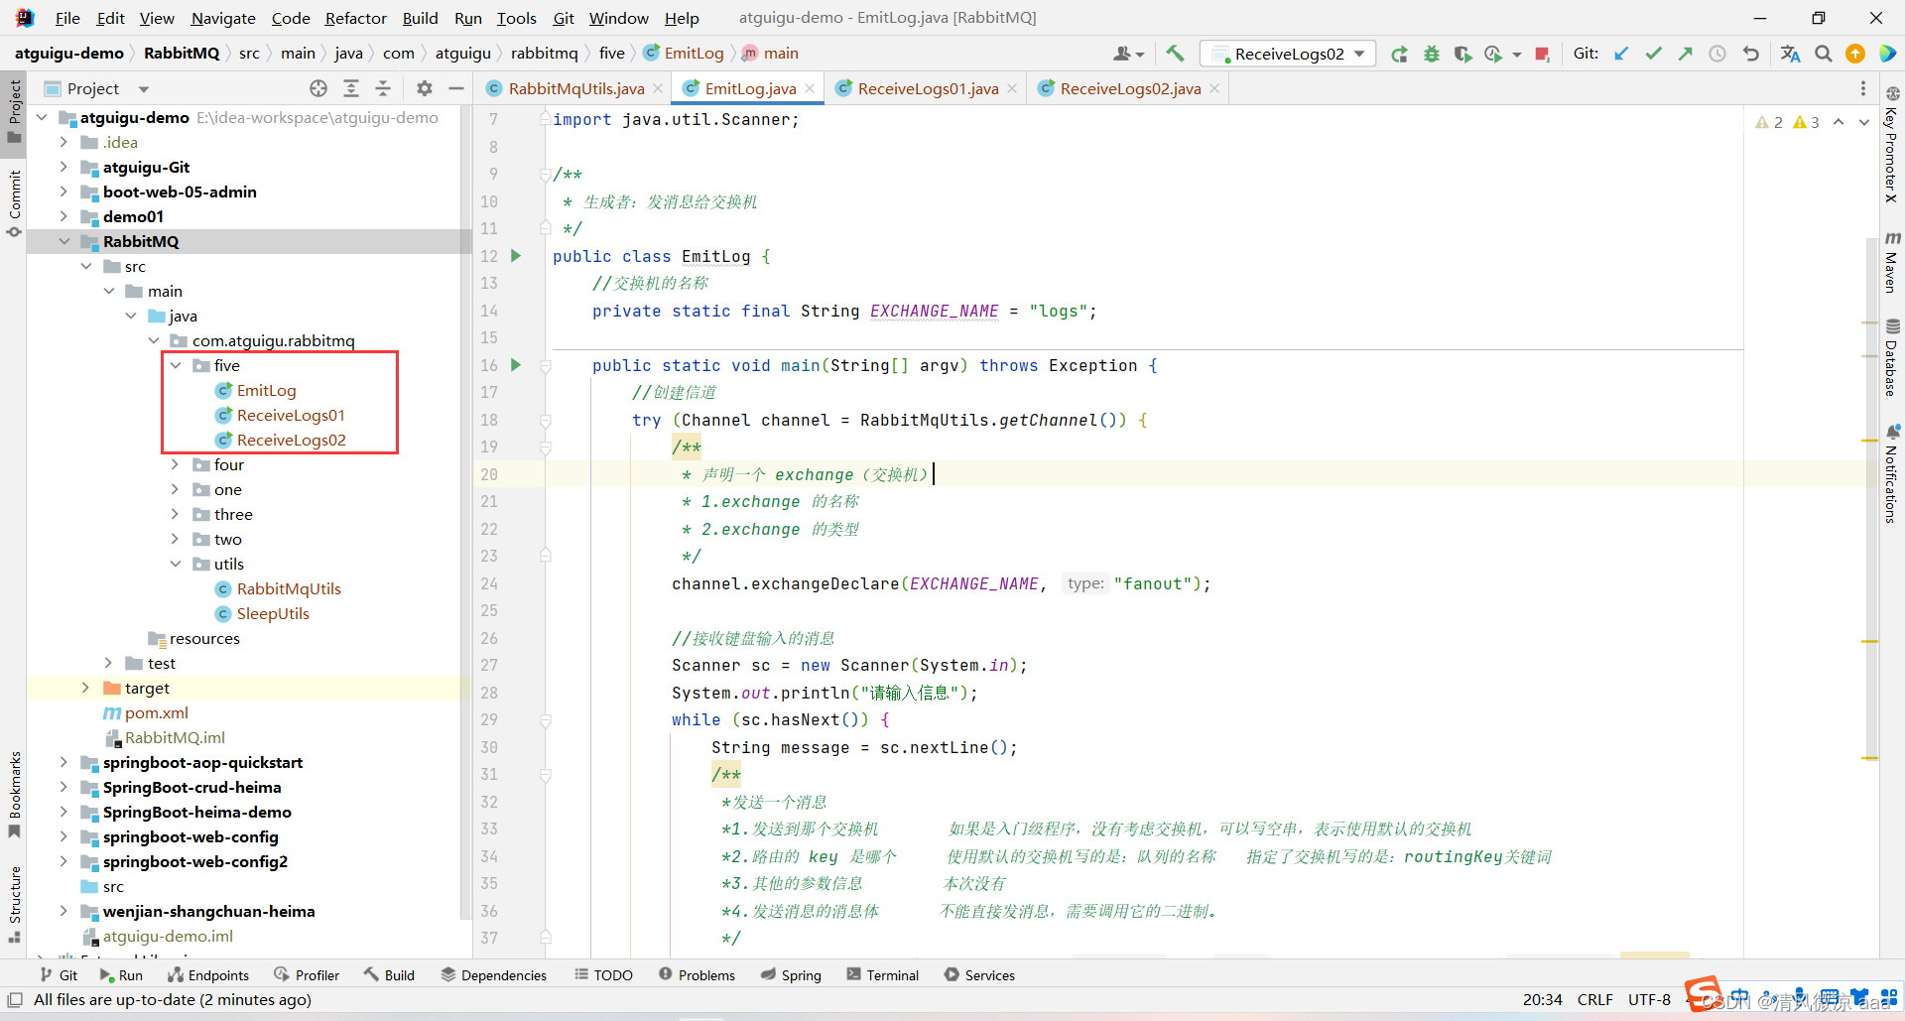
Task: Select pom.xml in project tree
Action: pos(156,712)
